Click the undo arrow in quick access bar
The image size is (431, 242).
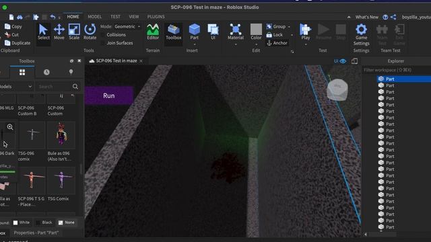point(53,17)
